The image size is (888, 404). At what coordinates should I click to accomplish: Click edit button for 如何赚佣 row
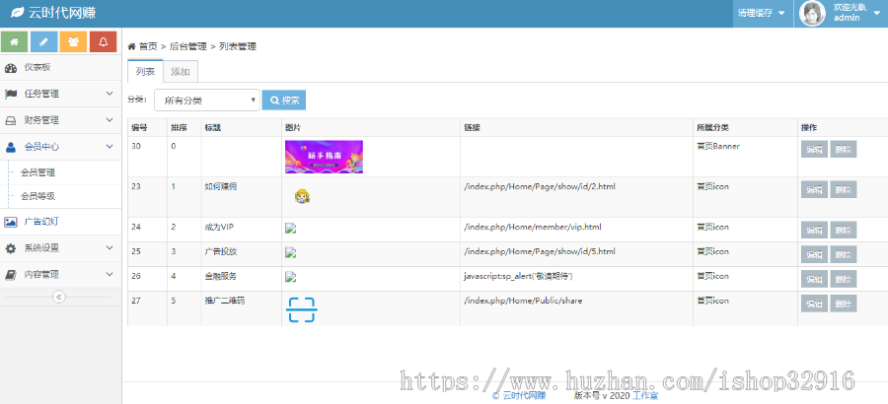814,189
